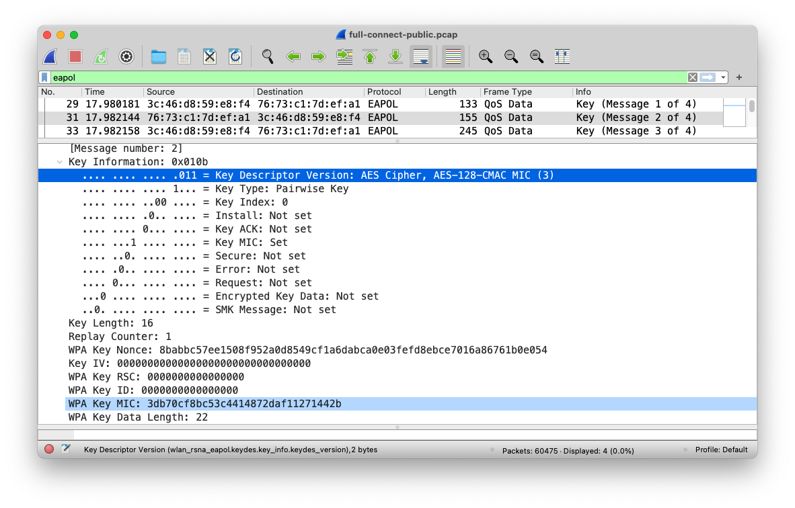Image resolution: width=795 pixels, height=508 pixels.
Task: Toggle auto-scroll during live capture
Action: pos(421,57)
